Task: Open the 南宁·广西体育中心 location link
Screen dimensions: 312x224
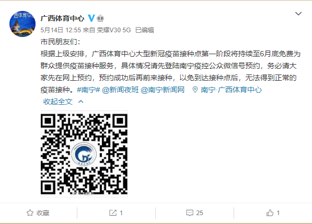Action: coord(231,90)
